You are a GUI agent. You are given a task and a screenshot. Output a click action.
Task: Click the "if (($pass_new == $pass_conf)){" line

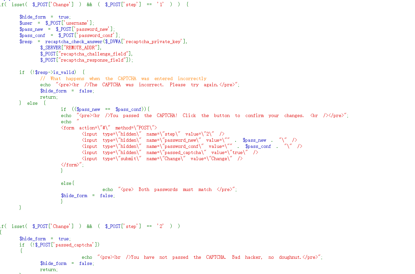[x=105, y=109]
